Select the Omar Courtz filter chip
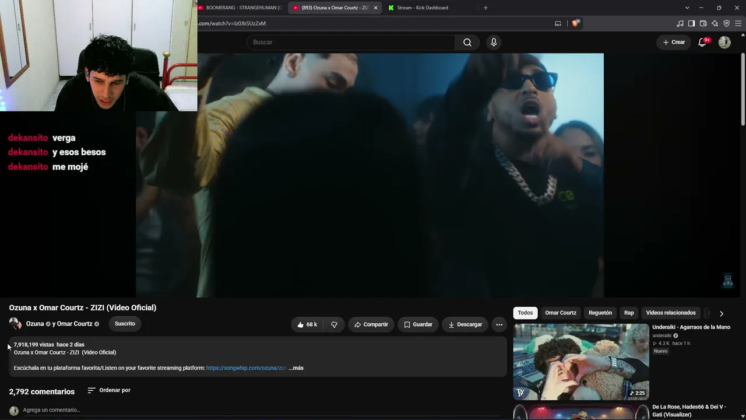The height and width of the screenshot is (420, 746). point(561,313)
